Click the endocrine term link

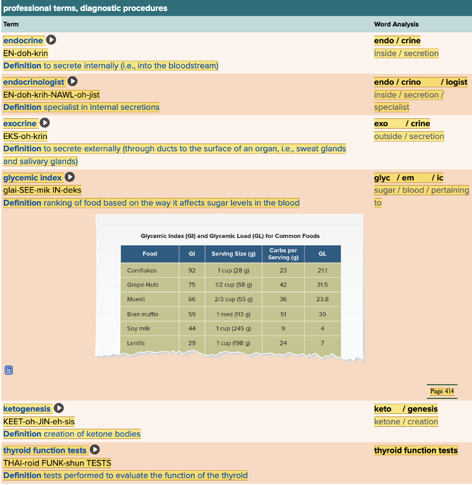[x=23, y=40]
